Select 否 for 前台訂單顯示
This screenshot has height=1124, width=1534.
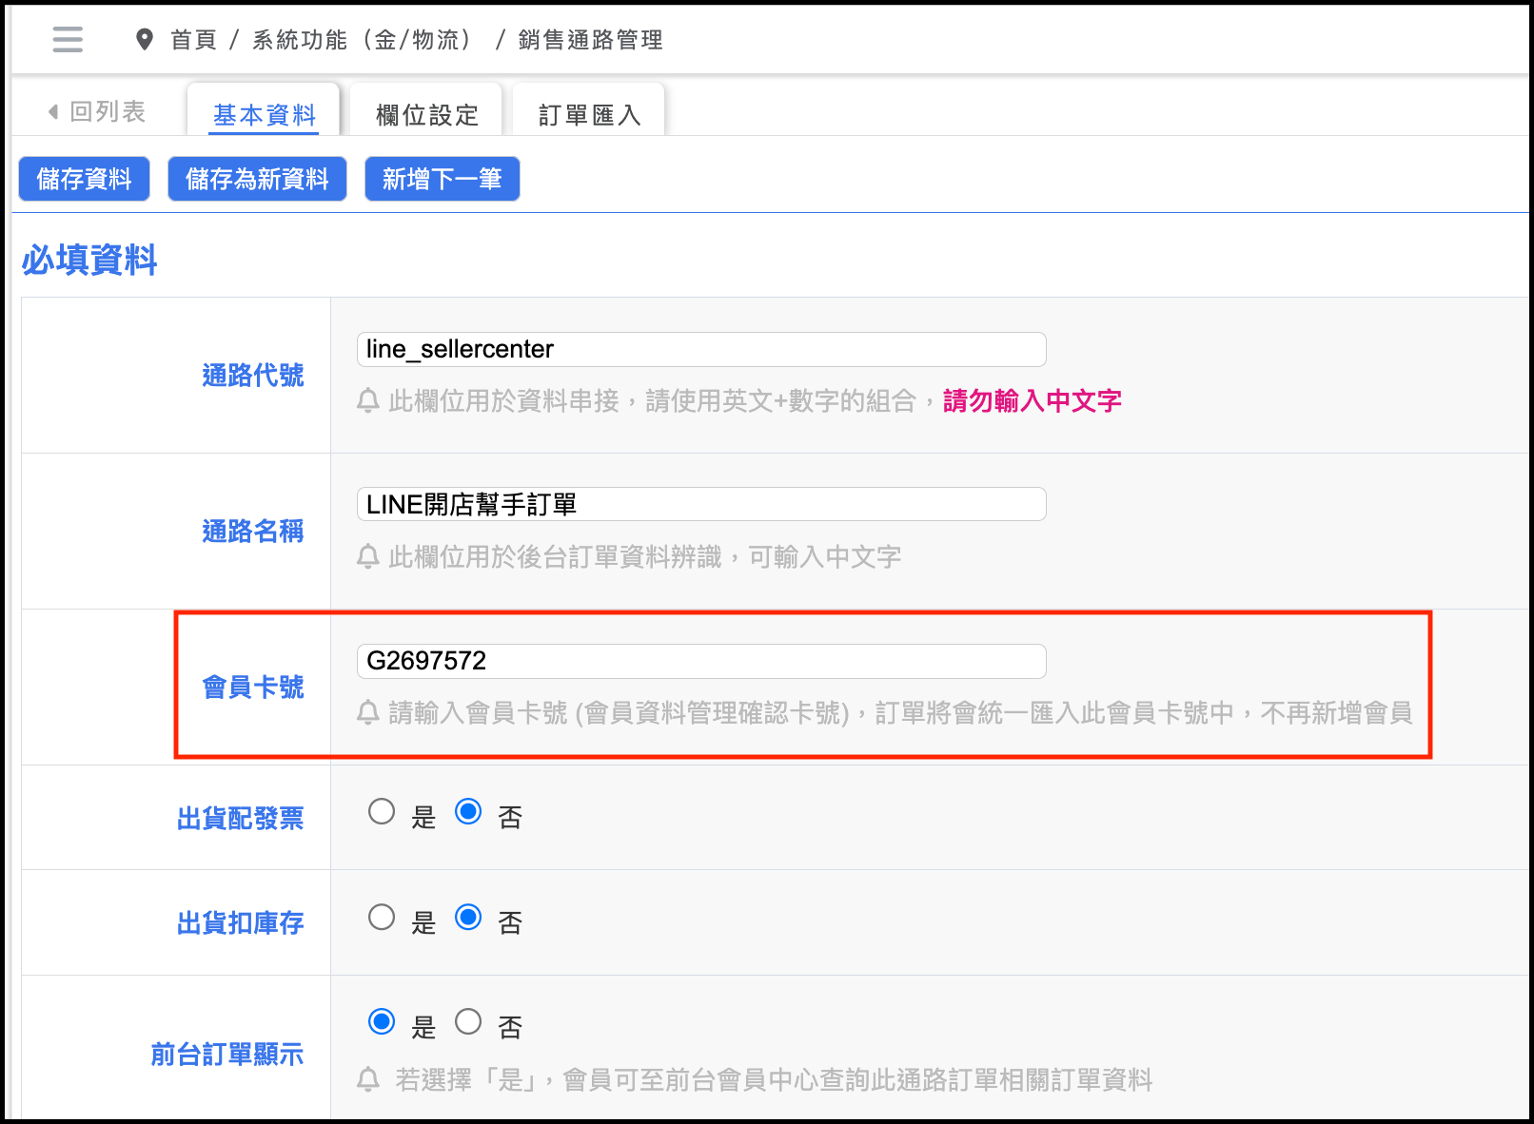pos(468,1022)
